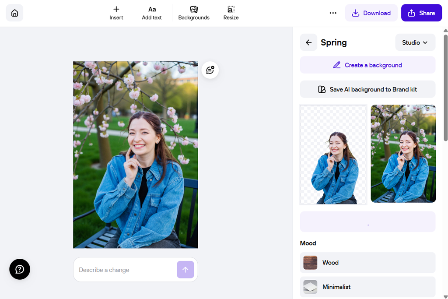Click Create a background
Screen dimensions: 448x299
click(367, 65)
